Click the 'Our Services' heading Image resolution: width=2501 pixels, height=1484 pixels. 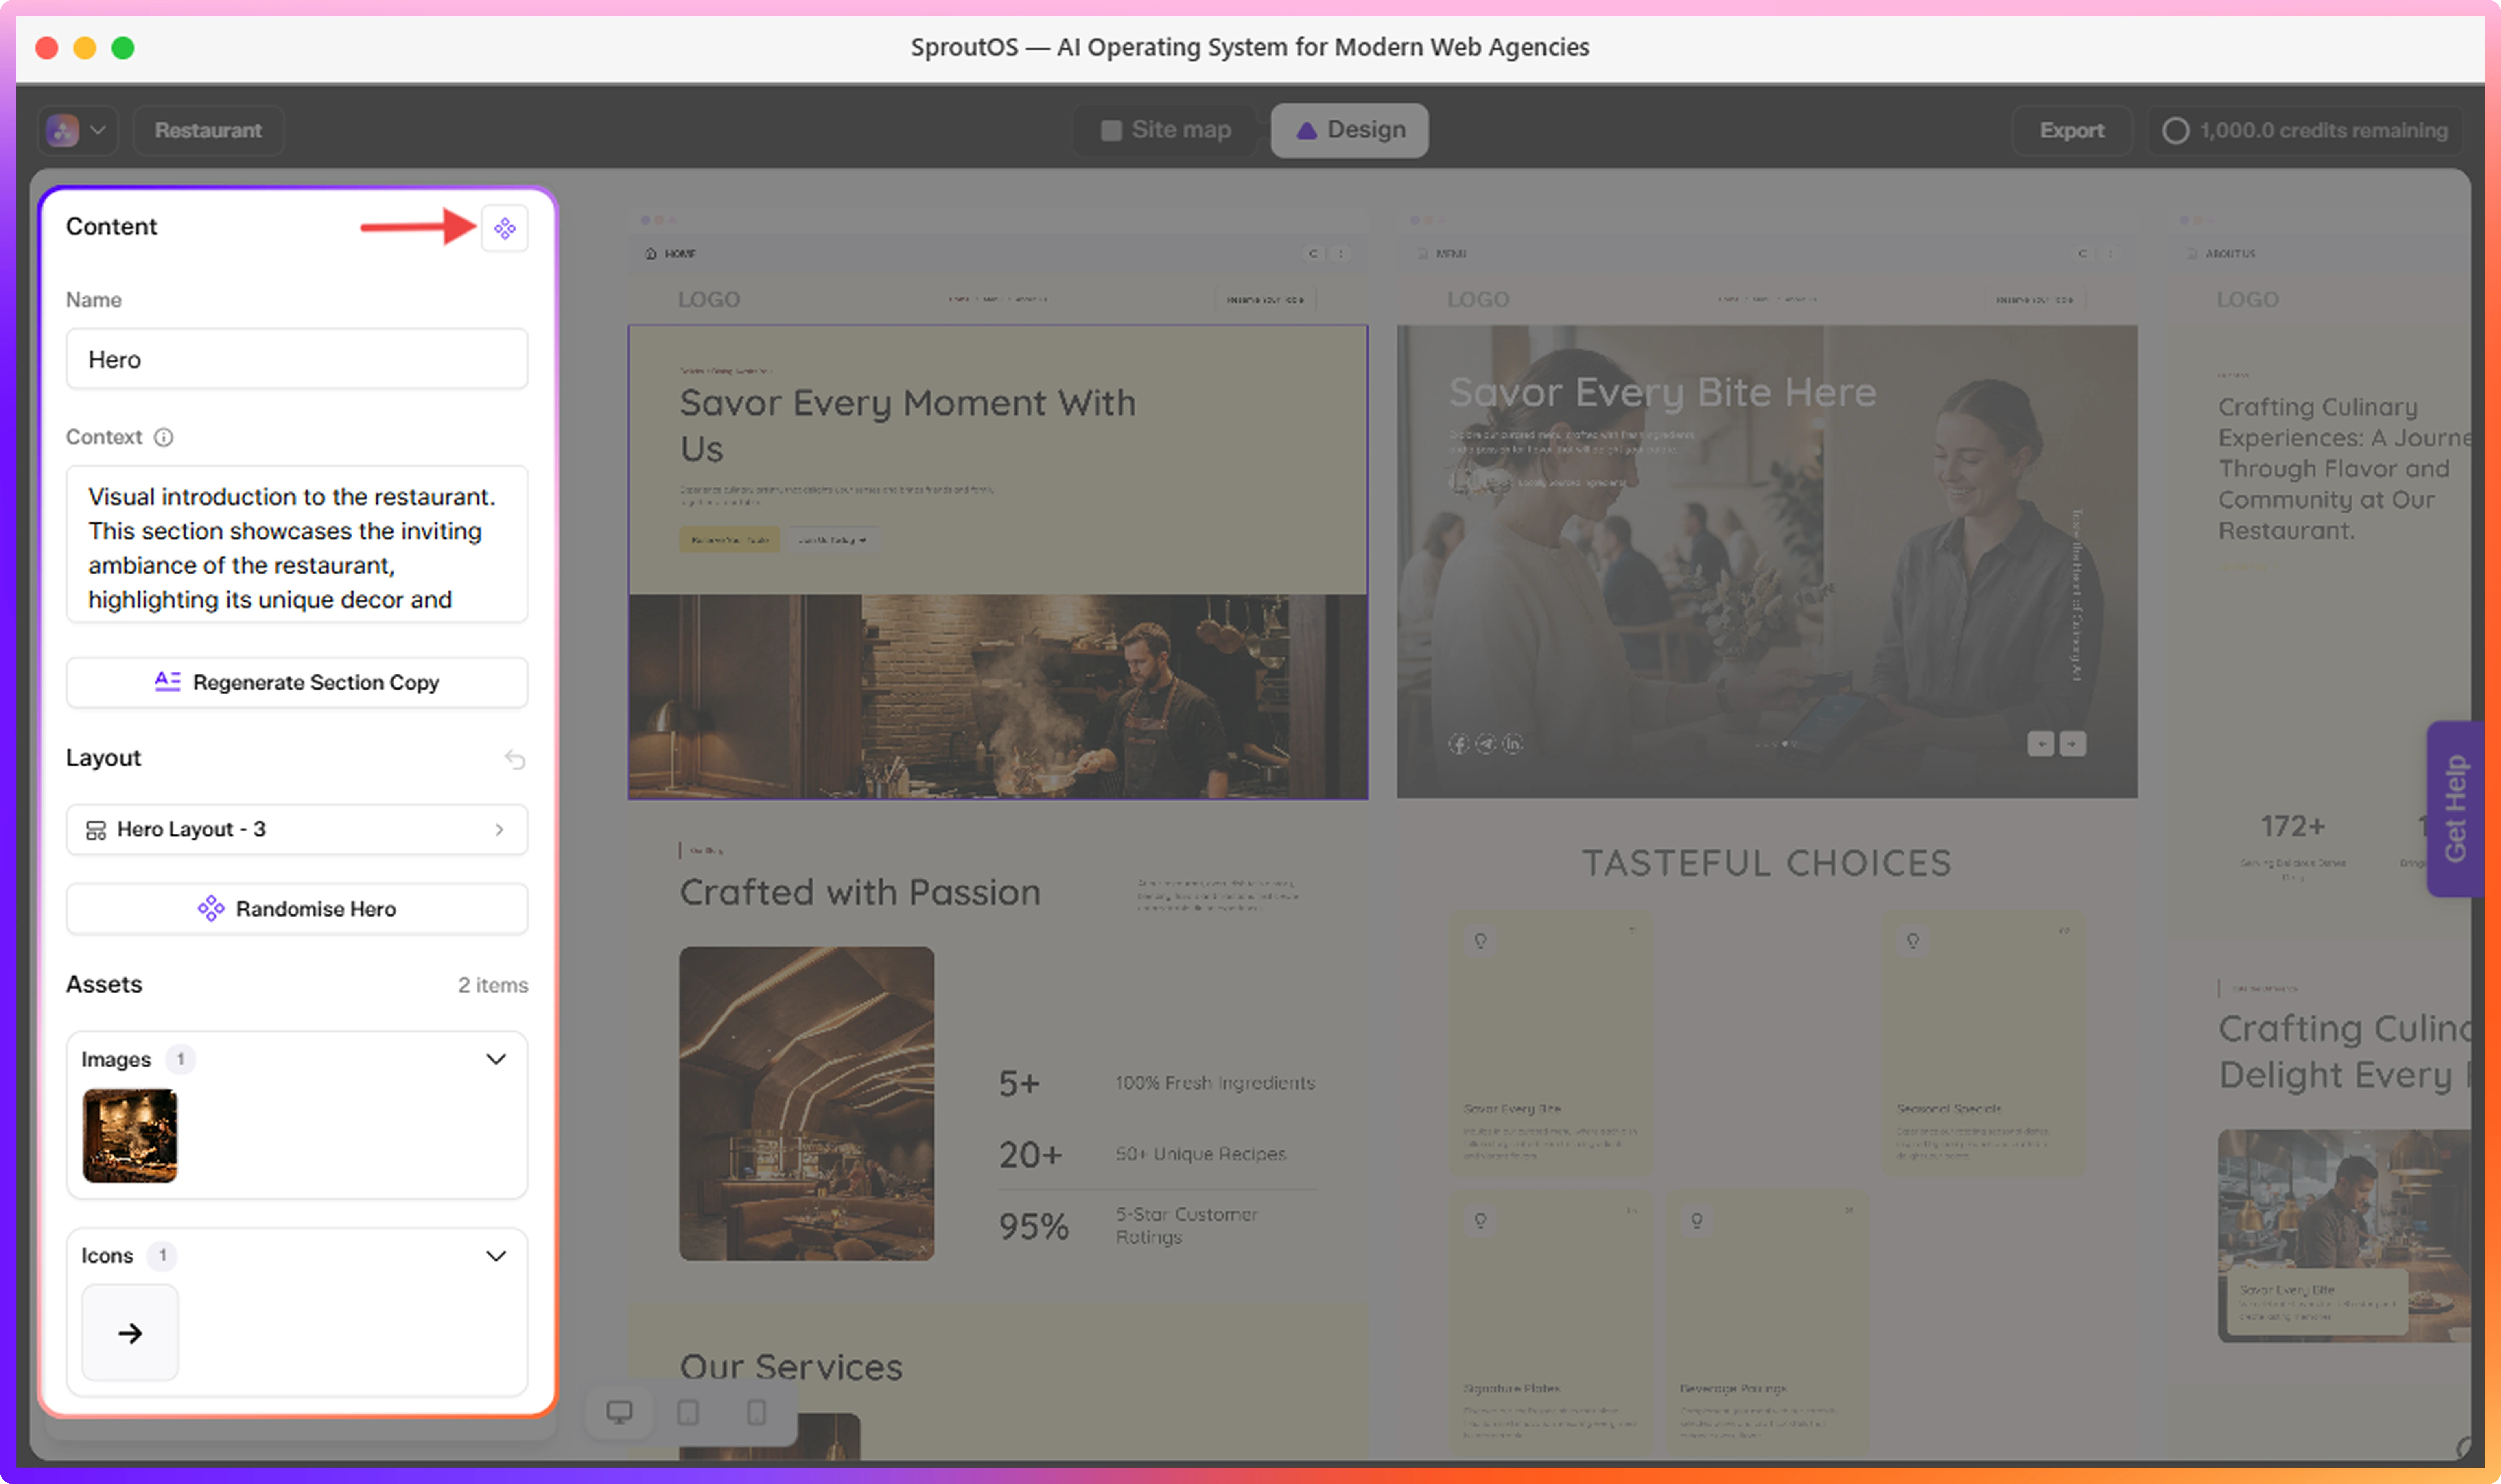[x=791, y=1368]
